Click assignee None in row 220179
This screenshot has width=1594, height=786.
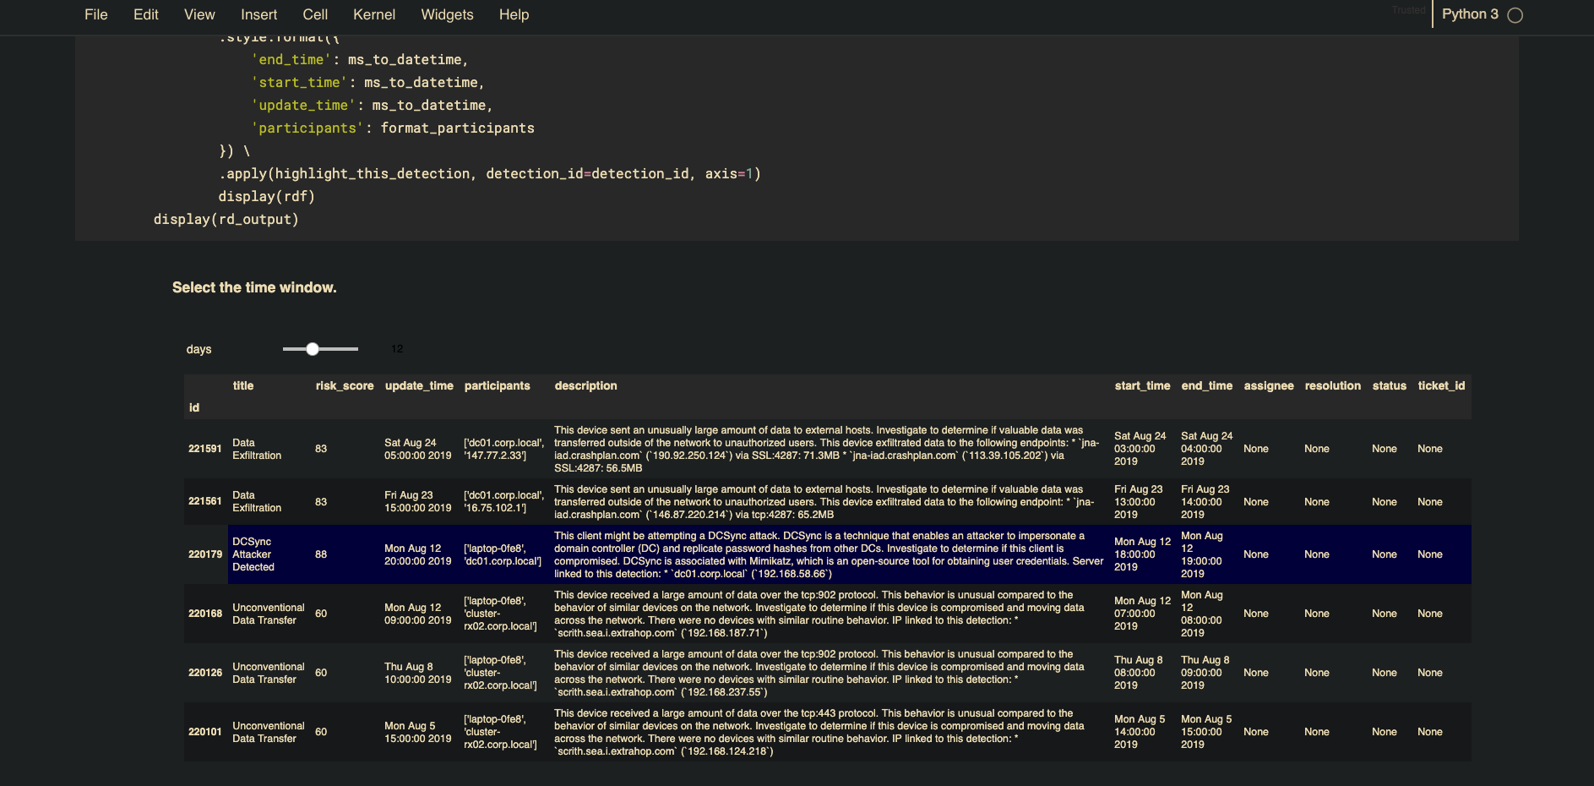click(x=1256, y=554)
